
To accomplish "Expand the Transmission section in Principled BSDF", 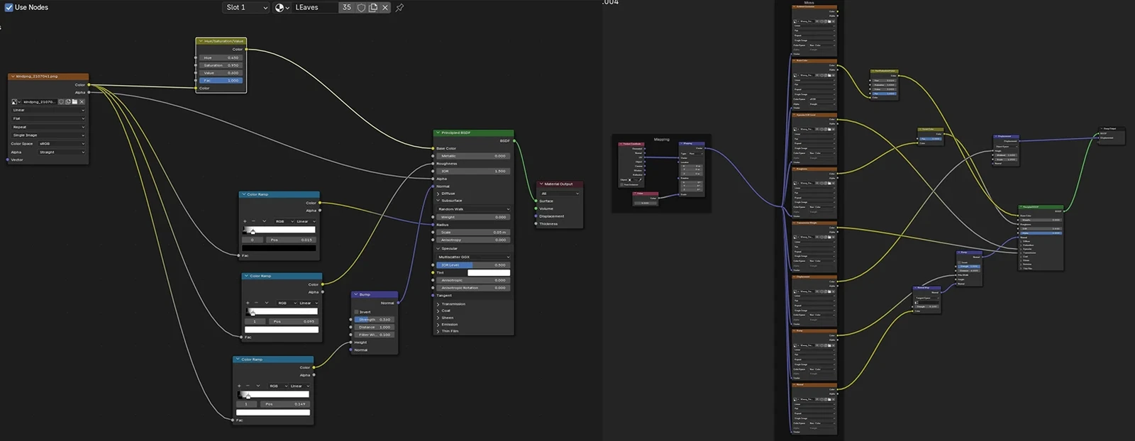I will pyautogui.click(x=438, y=304).
